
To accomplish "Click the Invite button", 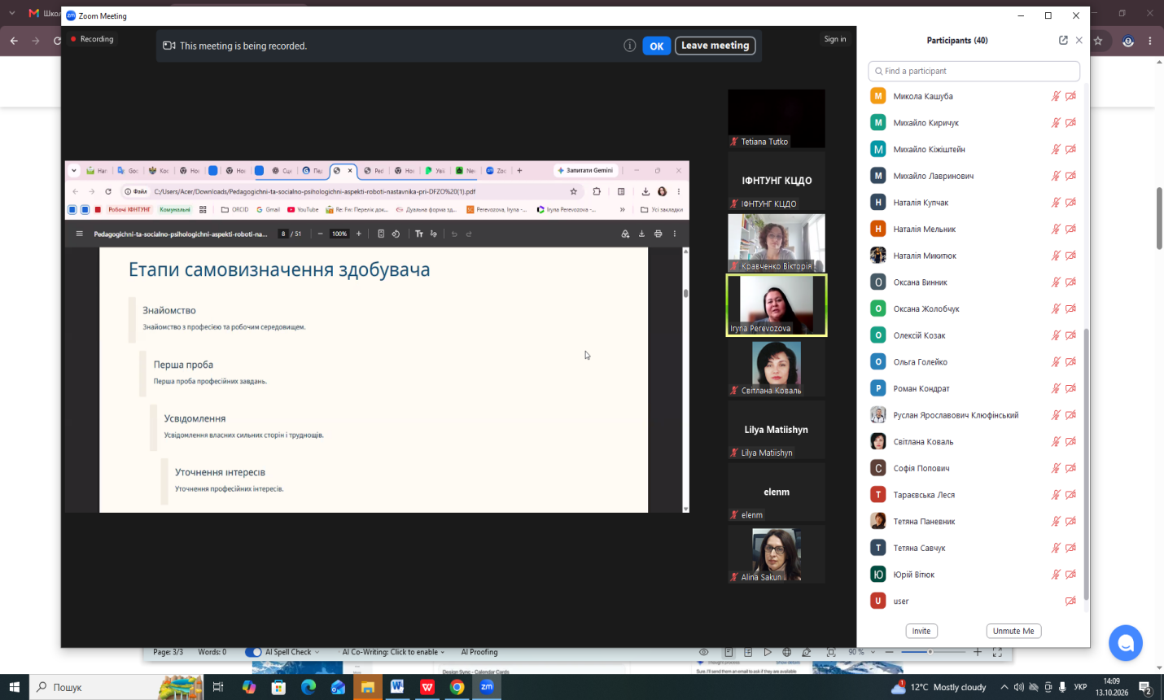I will (x=921, y=631).
